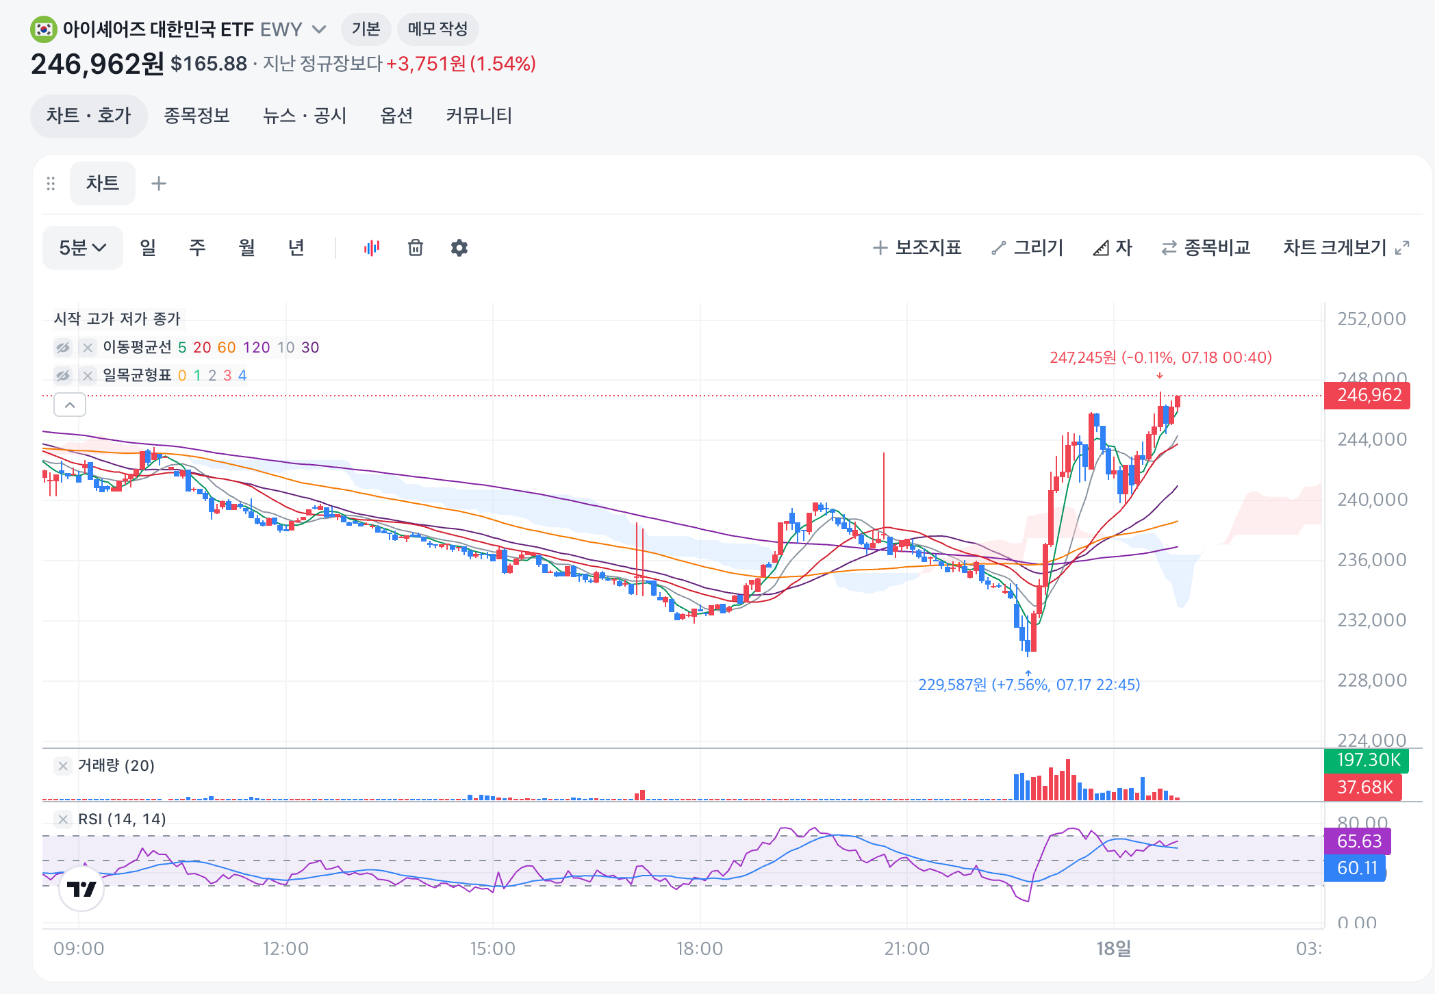Screen dimensions: 1435x994
Task: Click the $165.88 dollar price
Action: [x=209, y=64]
